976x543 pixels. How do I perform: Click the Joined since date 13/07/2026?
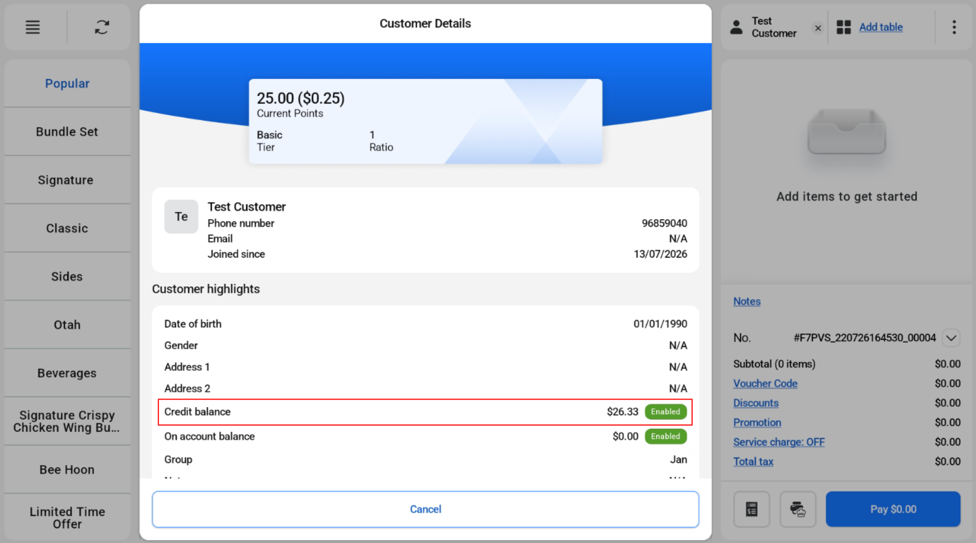click(x=660, y=254)
